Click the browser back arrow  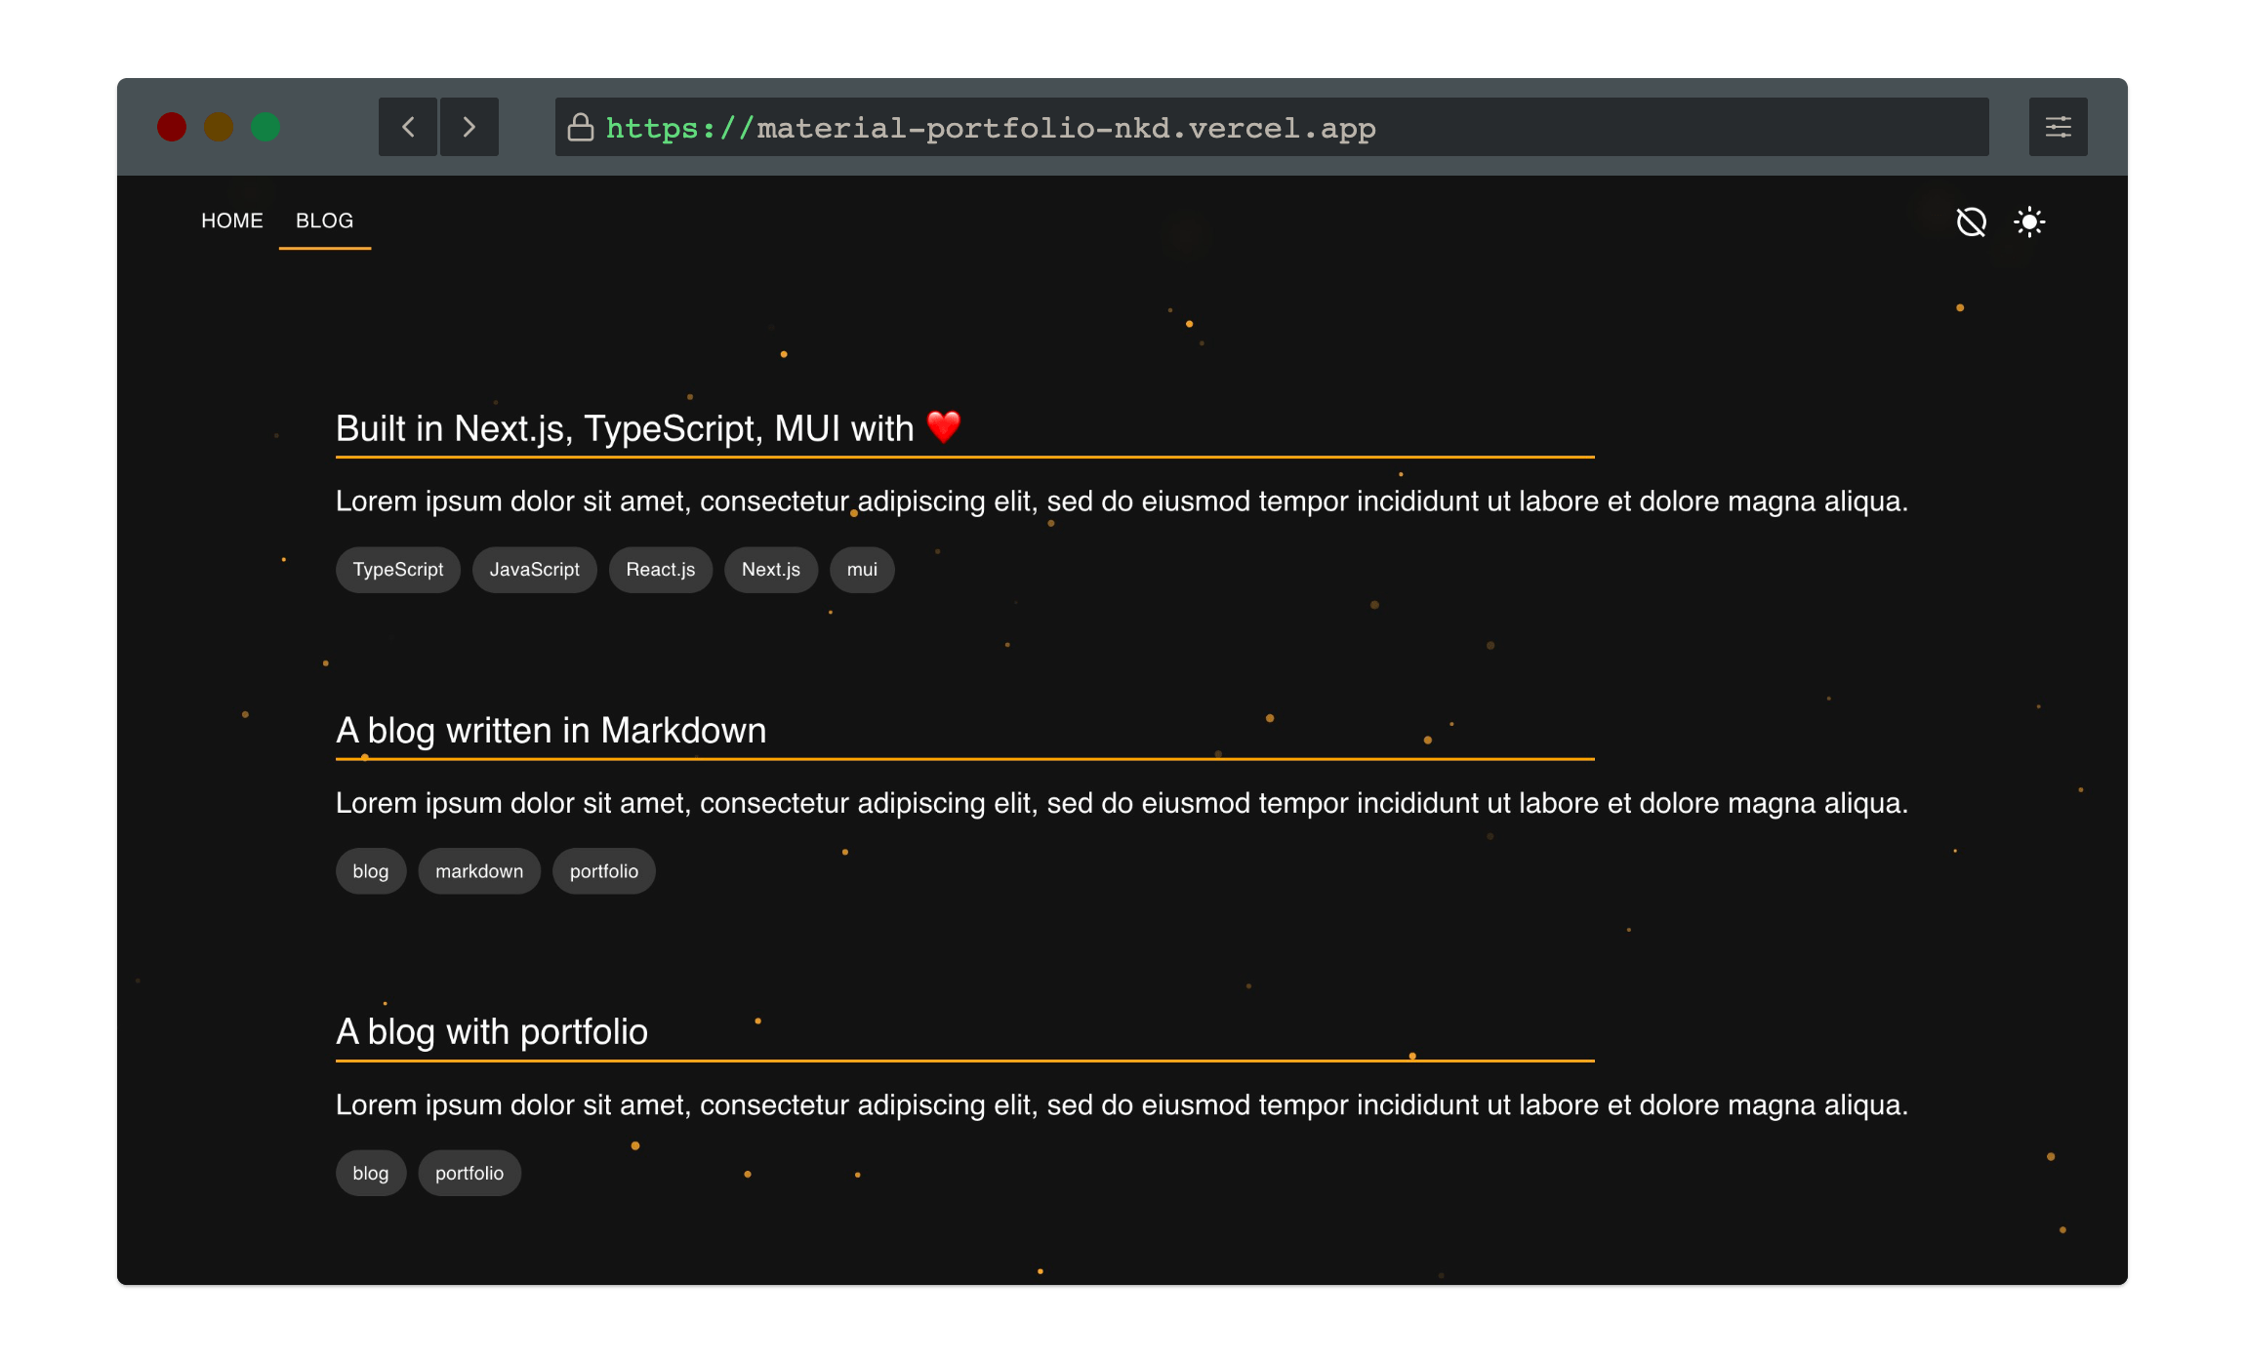pyautogui.click(x=408, y=127)
